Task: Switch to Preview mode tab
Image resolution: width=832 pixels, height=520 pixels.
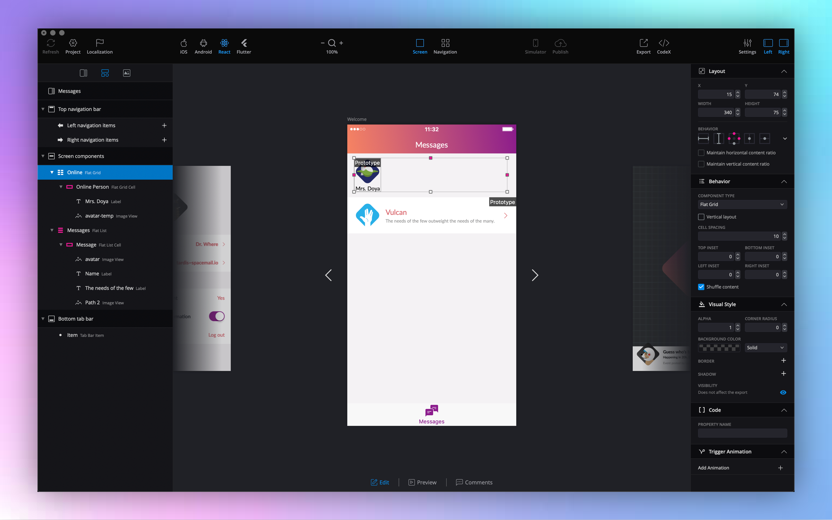Action: click(x=422, y=482)
